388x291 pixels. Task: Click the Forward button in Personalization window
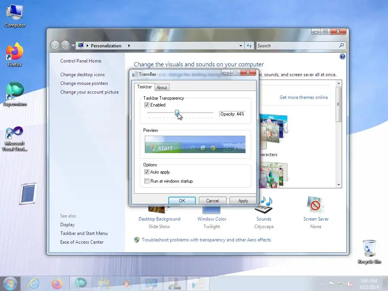(x=65, y=45)
